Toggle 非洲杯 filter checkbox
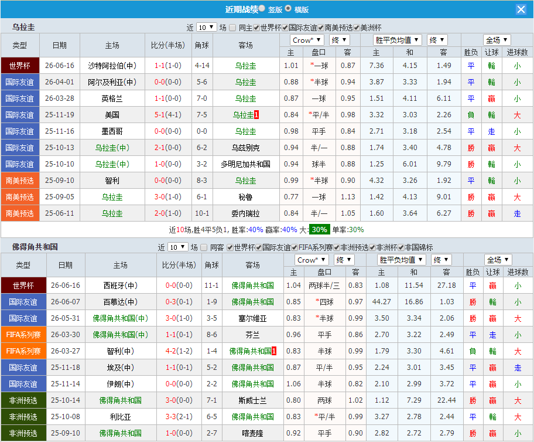This screenshot has width=534, height=442. coord(372,247)
